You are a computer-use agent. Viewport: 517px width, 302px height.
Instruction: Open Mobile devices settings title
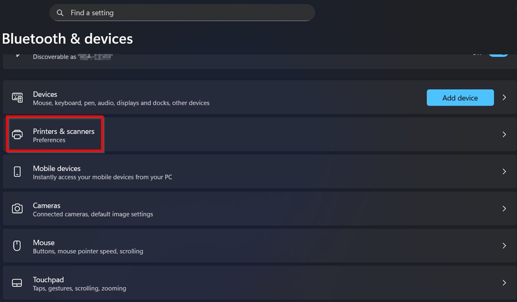57,168
